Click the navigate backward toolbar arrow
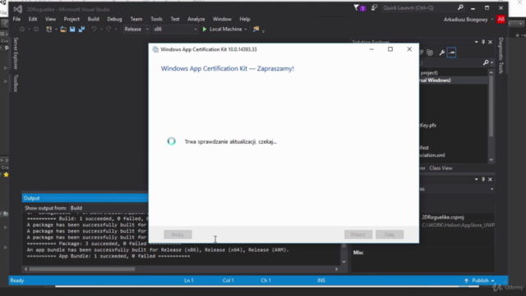The image size is (526, 296). tap(22, 30)
